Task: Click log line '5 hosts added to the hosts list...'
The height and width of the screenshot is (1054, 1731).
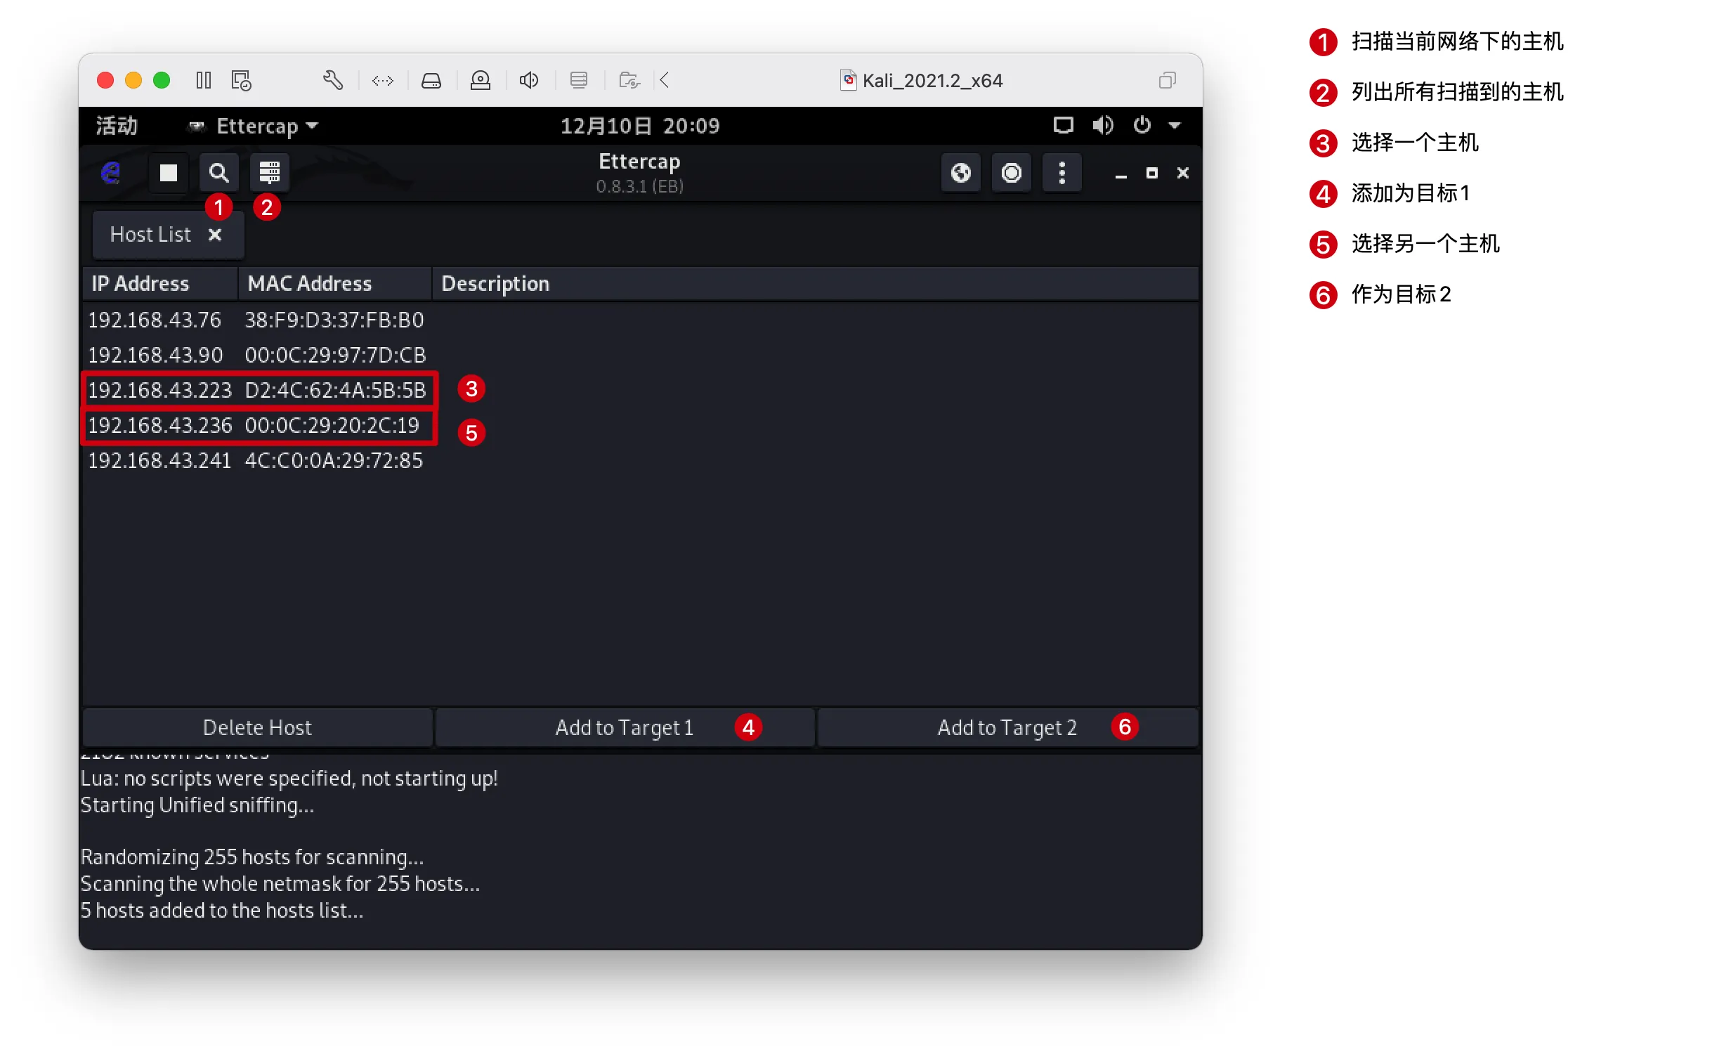Action: point(222,911)
